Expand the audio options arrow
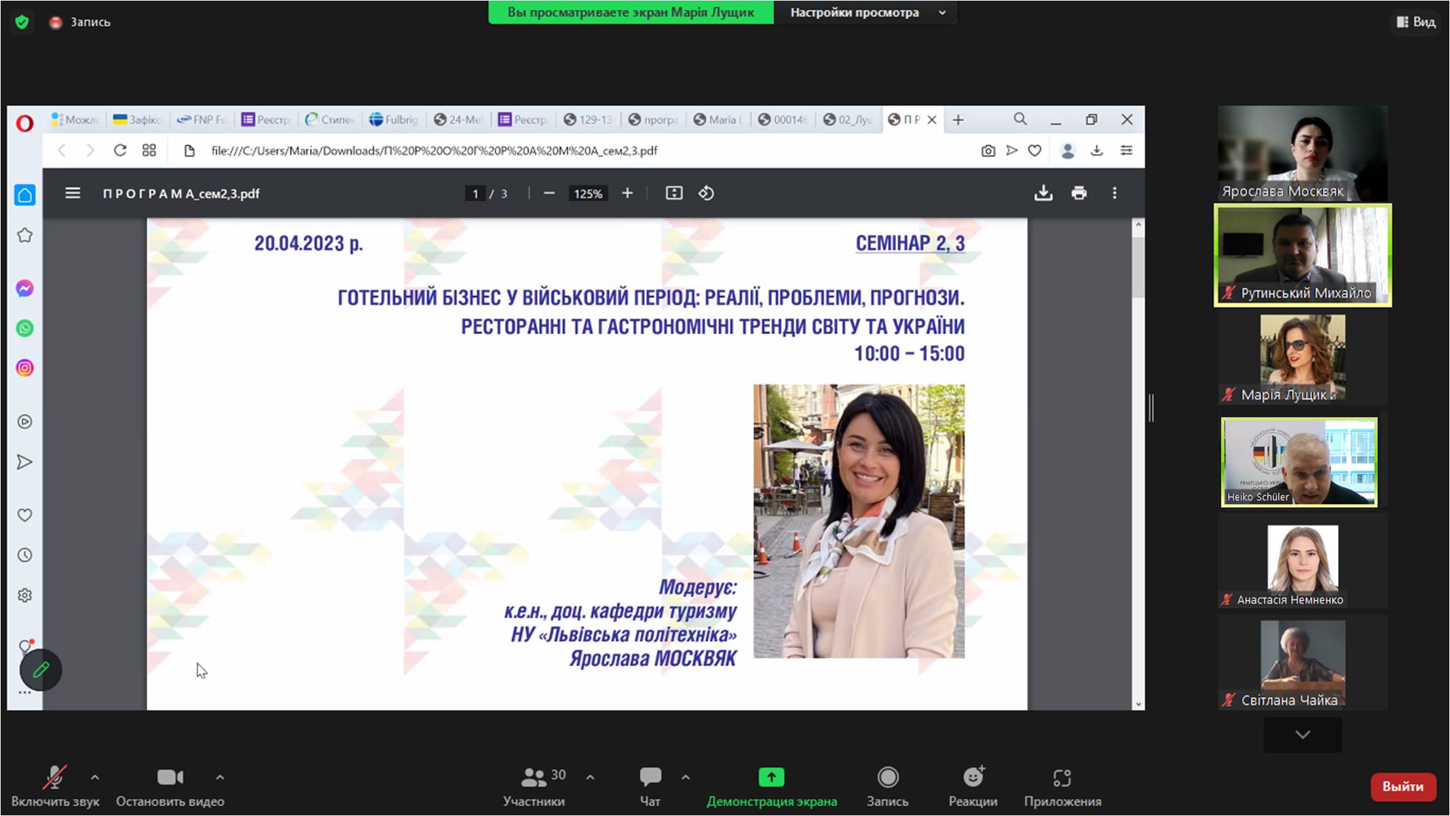 95,777
